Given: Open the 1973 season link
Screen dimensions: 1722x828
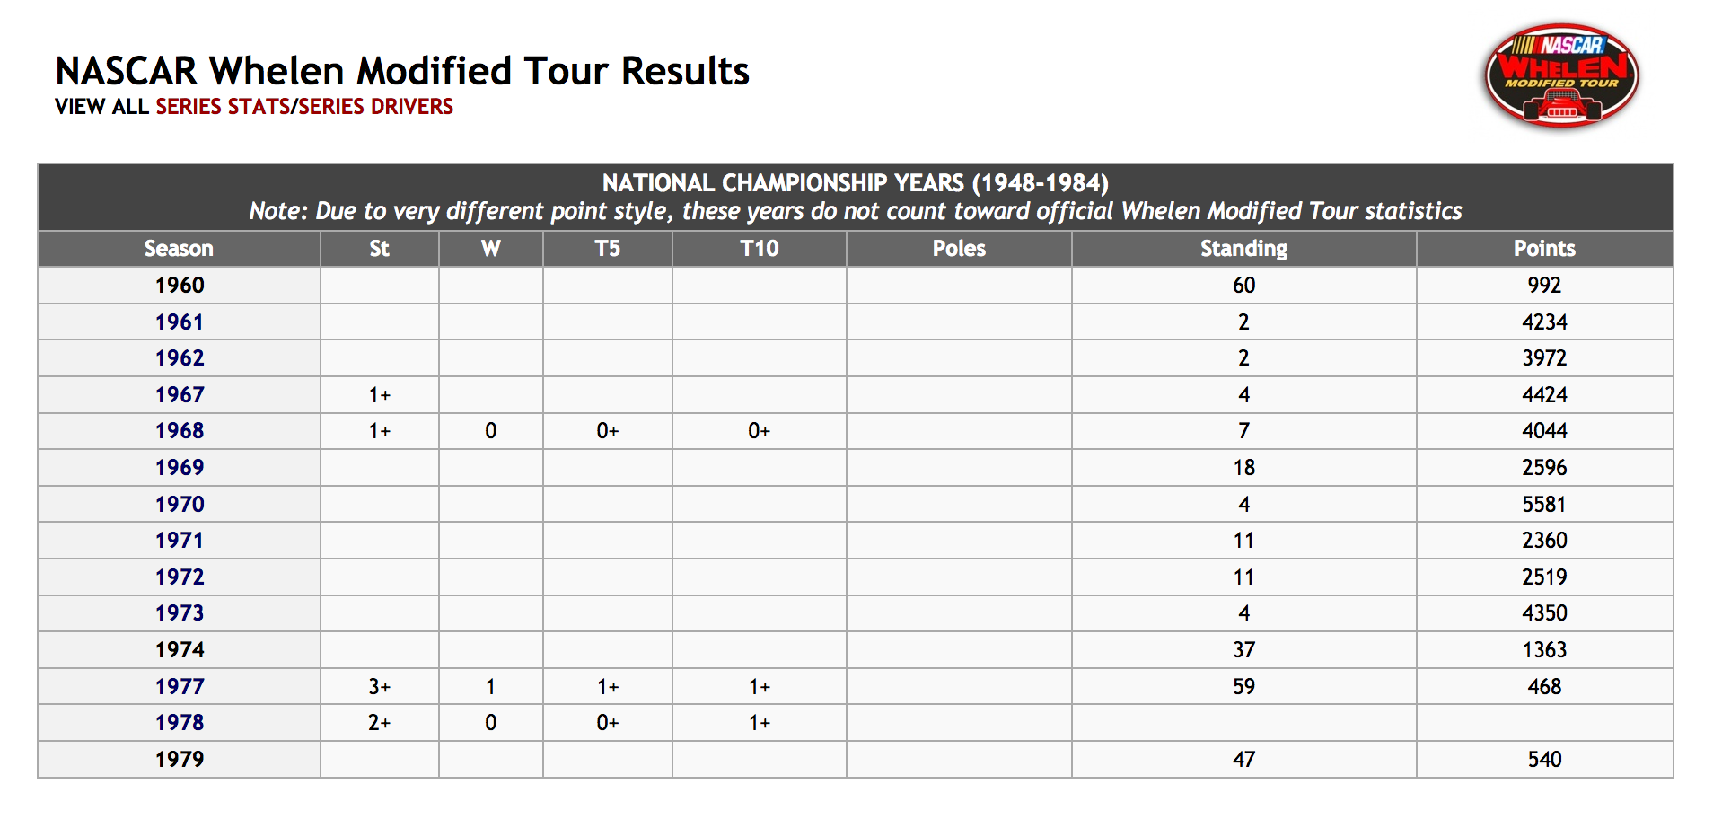Looking at the screenshot, I should (180, 612).
